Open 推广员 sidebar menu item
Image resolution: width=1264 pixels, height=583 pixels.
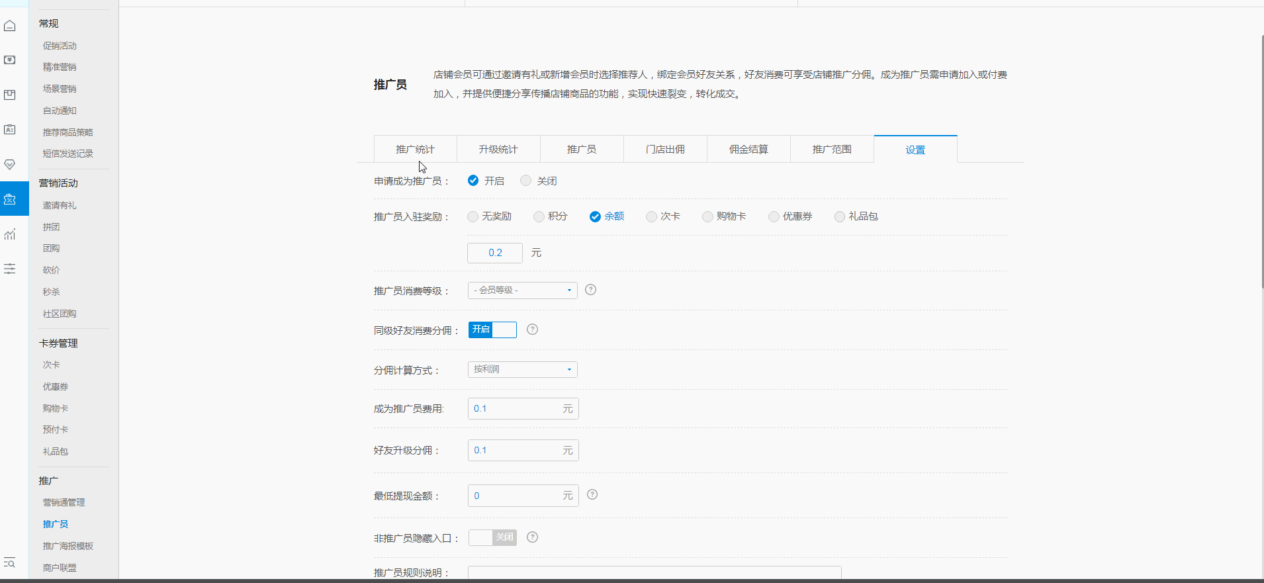click(56, 524)
